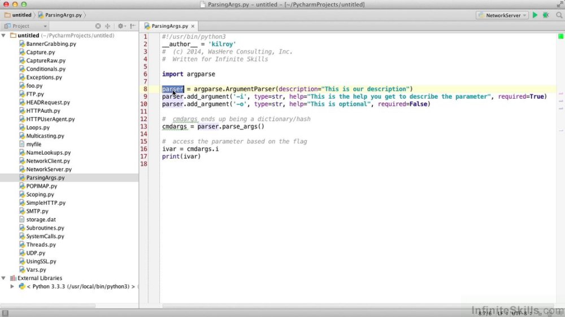The height and width of the screenshot is (317, 565).
Task: Start debugging with the green bug icon
Action: [546, 15]
